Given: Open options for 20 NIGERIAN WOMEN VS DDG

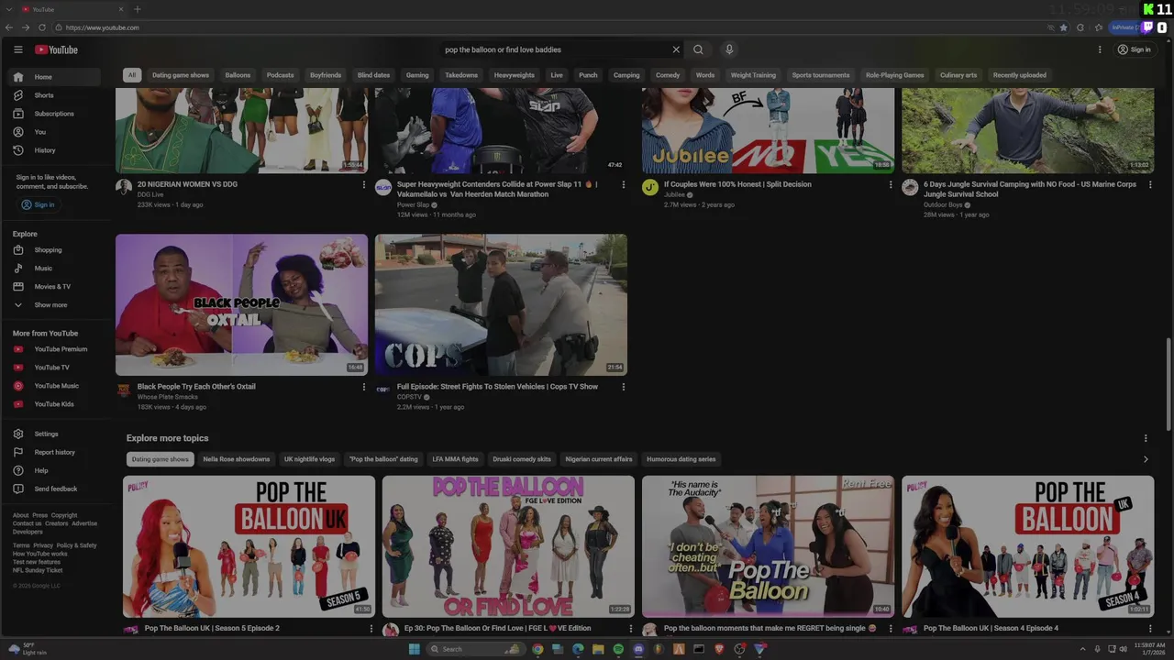Looking at the screenshot, I should click(x=364, y=184).
